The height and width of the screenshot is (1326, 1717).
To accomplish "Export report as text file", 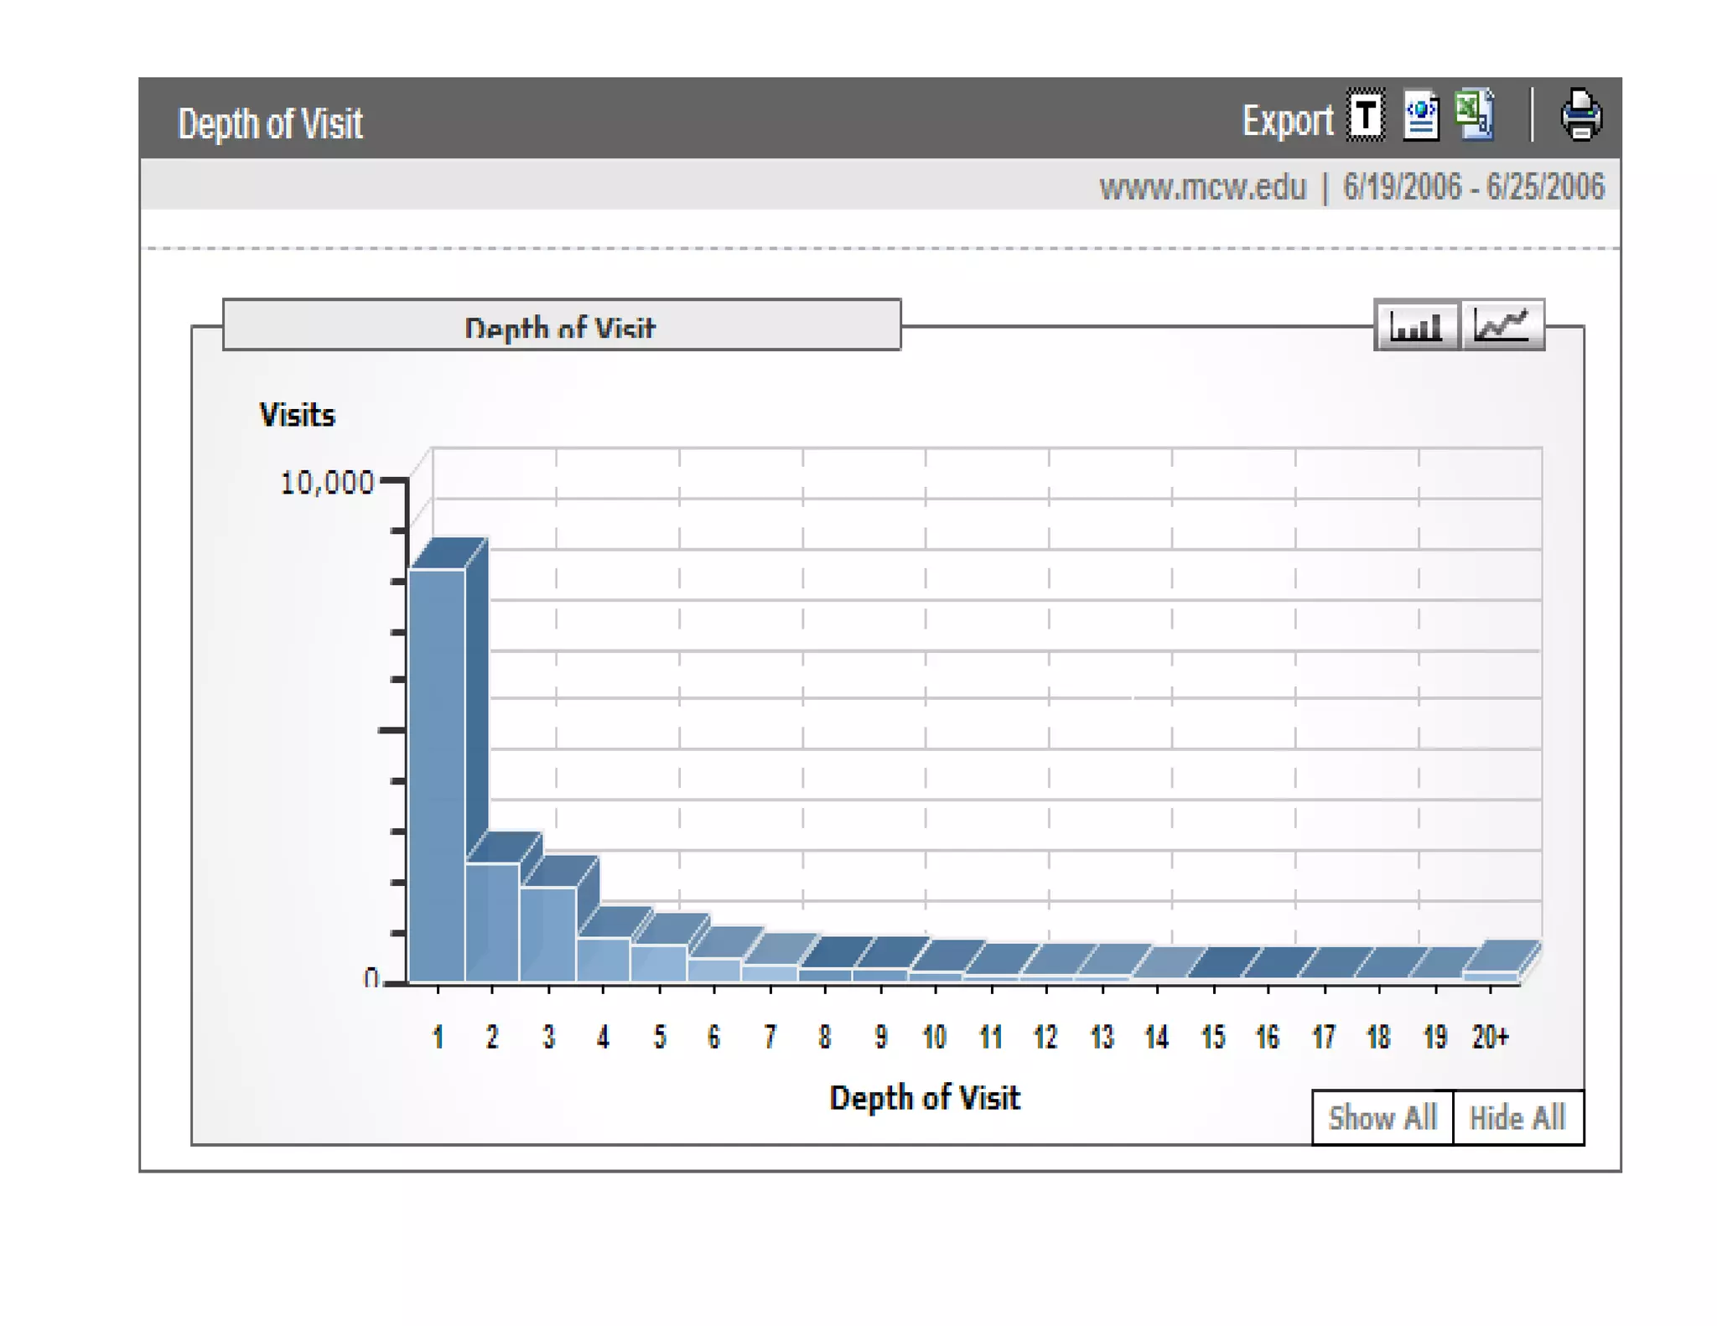I will pyautogui.click(x=1365, y=116).
